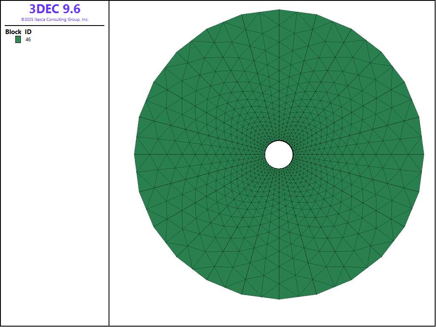Click the top edge of the central hole
The height and width of the screenshot is (327, 436).
tap(279, 141)
